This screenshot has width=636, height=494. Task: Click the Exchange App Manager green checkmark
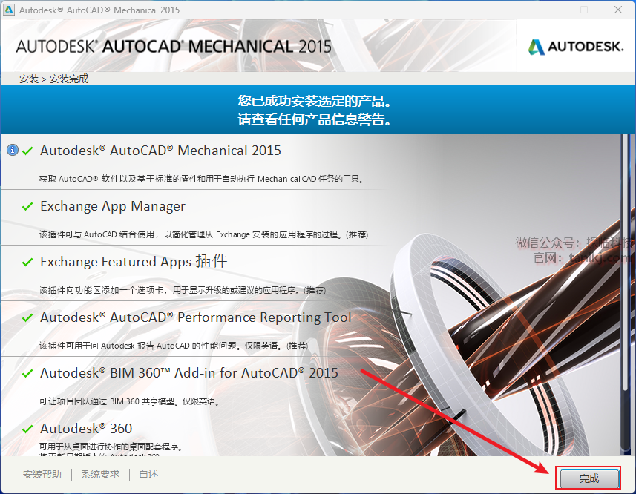[x=27, y=207]
